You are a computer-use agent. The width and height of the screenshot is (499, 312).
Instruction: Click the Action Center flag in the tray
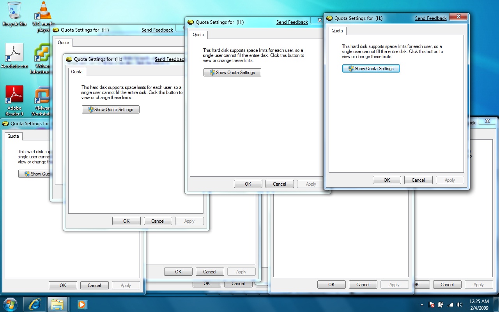click(x=432, y=305)
